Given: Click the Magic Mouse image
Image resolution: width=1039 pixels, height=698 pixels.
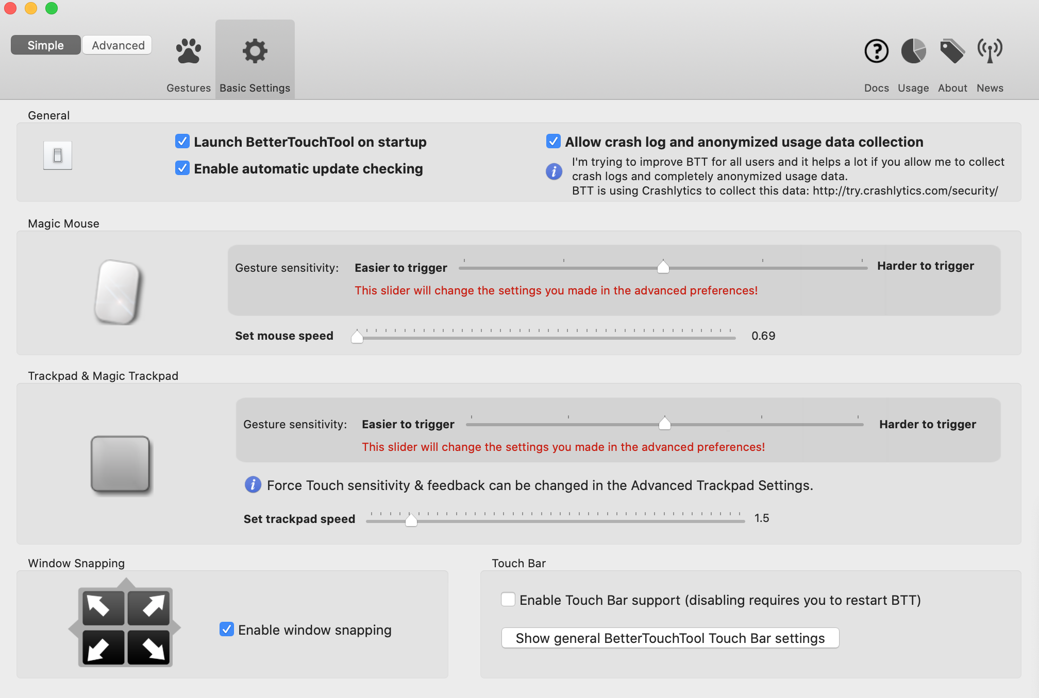Looking at the screenshot, I should [118, 292].
